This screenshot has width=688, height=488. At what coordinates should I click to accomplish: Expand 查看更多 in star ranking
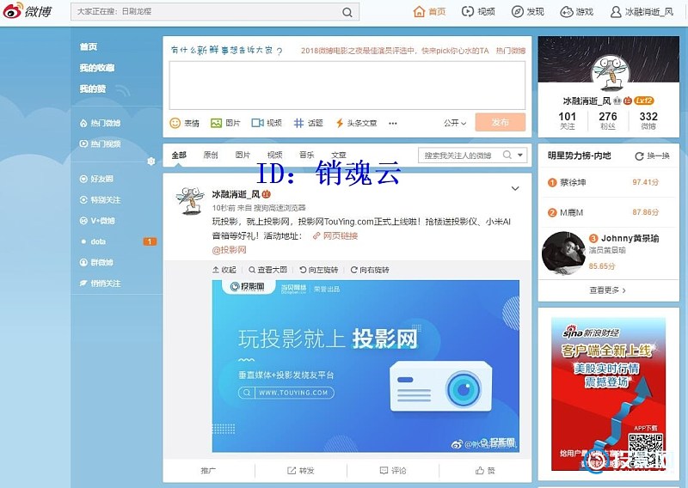608,290
